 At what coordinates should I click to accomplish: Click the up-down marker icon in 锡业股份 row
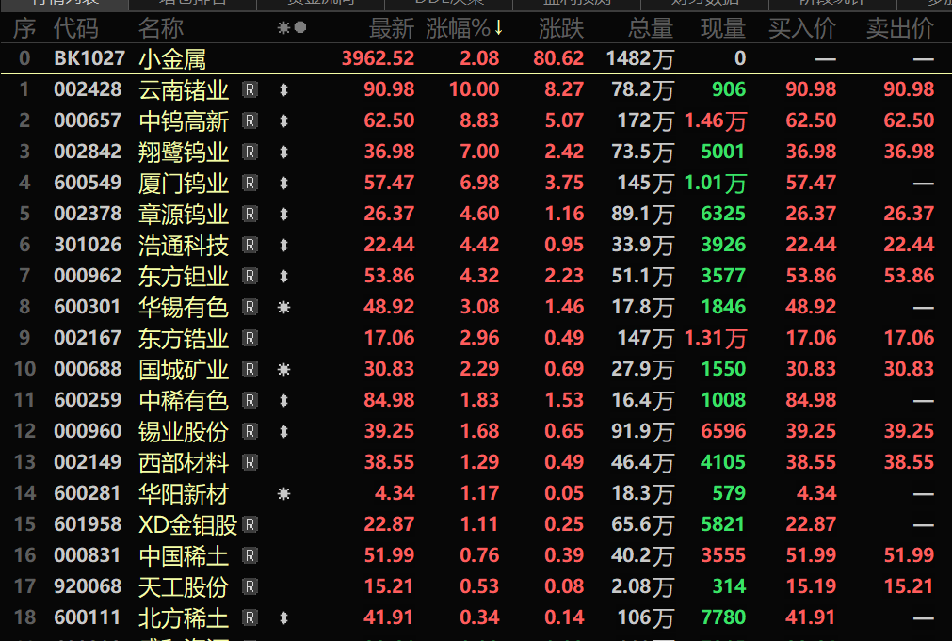click(x=283, y=432)
